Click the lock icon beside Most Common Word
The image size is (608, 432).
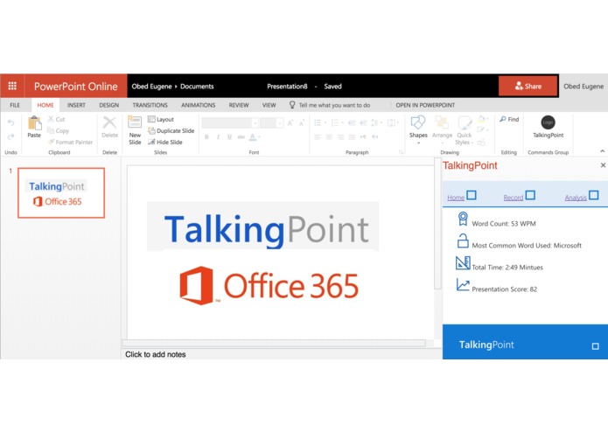tap(463, 241)
